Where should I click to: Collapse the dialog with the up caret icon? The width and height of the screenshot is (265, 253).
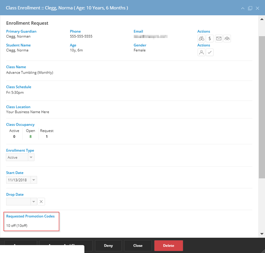coord(243,8)
